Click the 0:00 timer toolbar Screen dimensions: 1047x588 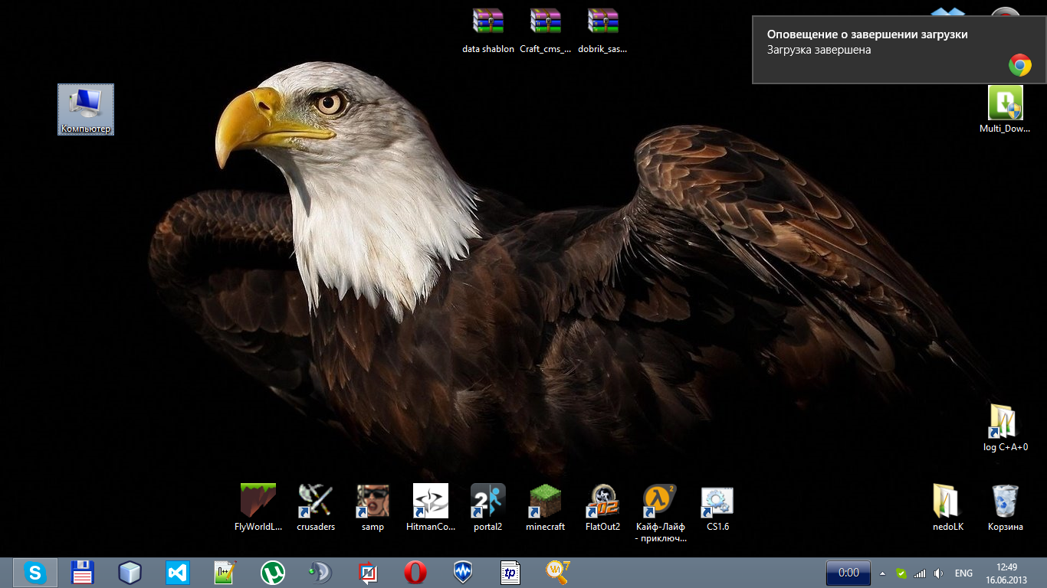[x=848, y=573]
